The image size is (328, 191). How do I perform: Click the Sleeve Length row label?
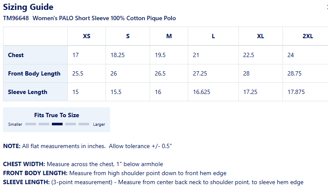pos(27,92)
